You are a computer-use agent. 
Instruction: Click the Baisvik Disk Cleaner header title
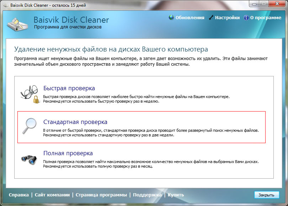(71, 20)
